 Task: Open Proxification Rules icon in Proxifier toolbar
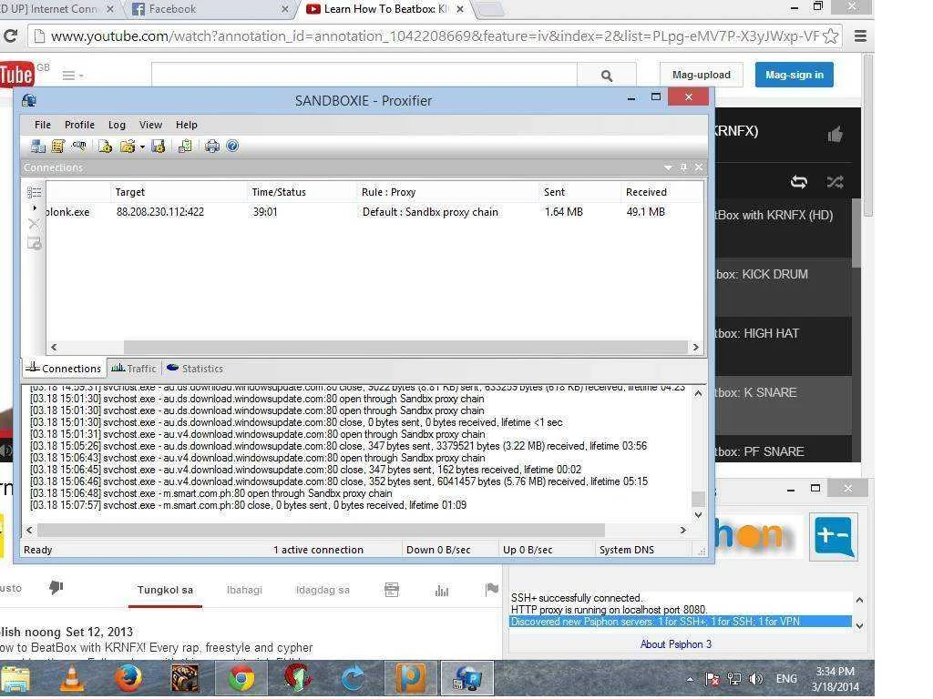[x=57, y=147]
